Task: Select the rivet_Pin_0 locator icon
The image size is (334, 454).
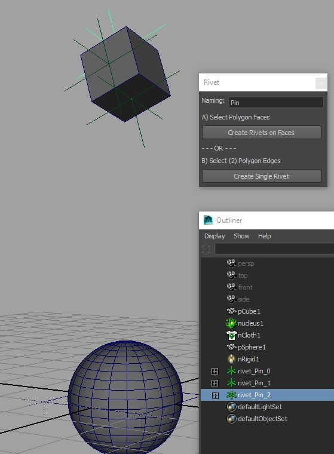Action: [x=231, y=371]
